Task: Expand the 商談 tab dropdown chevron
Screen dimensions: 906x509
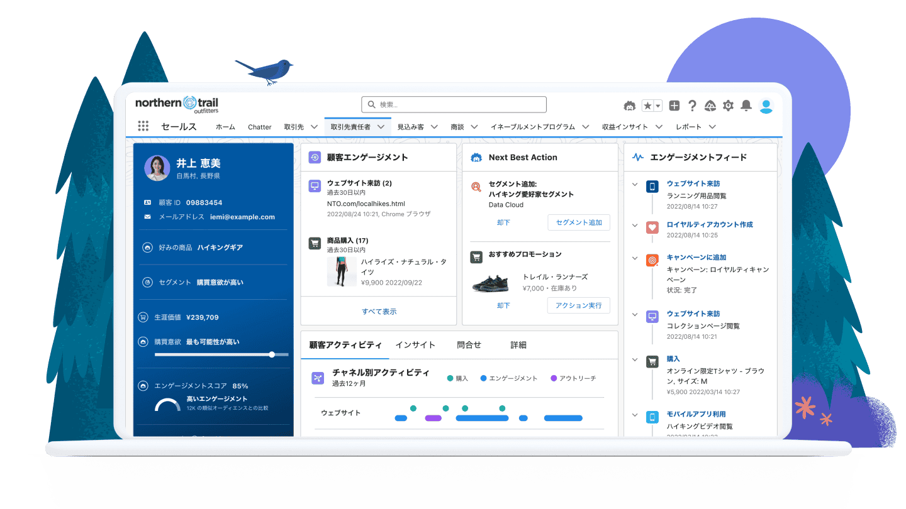Action: pyautogui.click(x=474, y=127)
